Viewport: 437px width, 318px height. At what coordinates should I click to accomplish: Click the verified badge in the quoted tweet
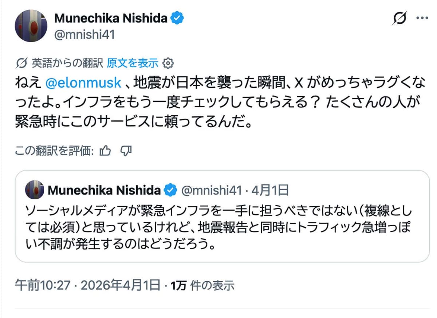tap(170, 190)
